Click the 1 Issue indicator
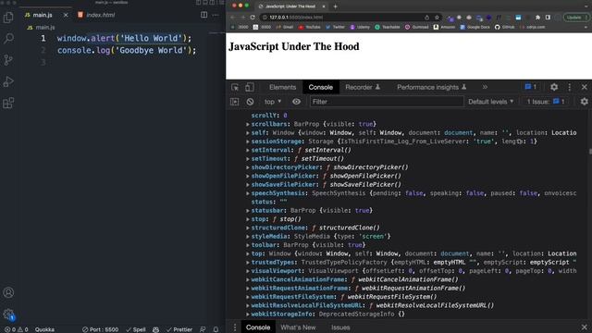 546,102
